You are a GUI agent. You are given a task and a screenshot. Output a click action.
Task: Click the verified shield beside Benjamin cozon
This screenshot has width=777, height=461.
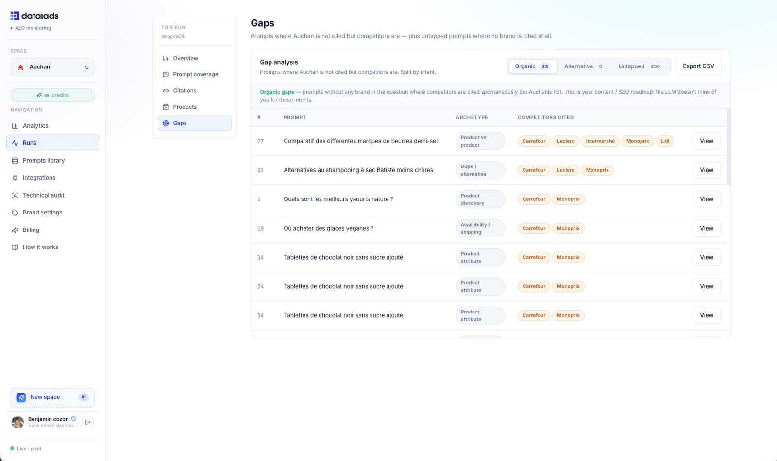point(74,419)
